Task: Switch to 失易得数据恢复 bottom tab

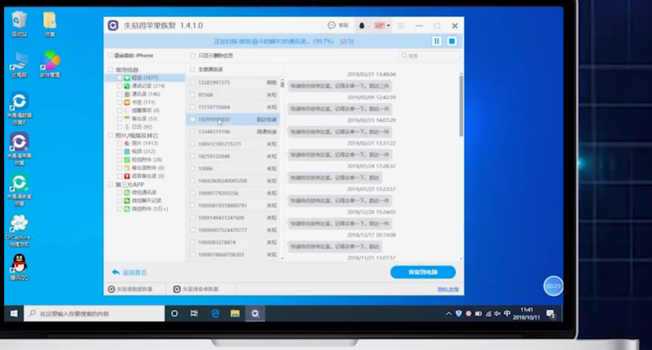Action: 130,289
